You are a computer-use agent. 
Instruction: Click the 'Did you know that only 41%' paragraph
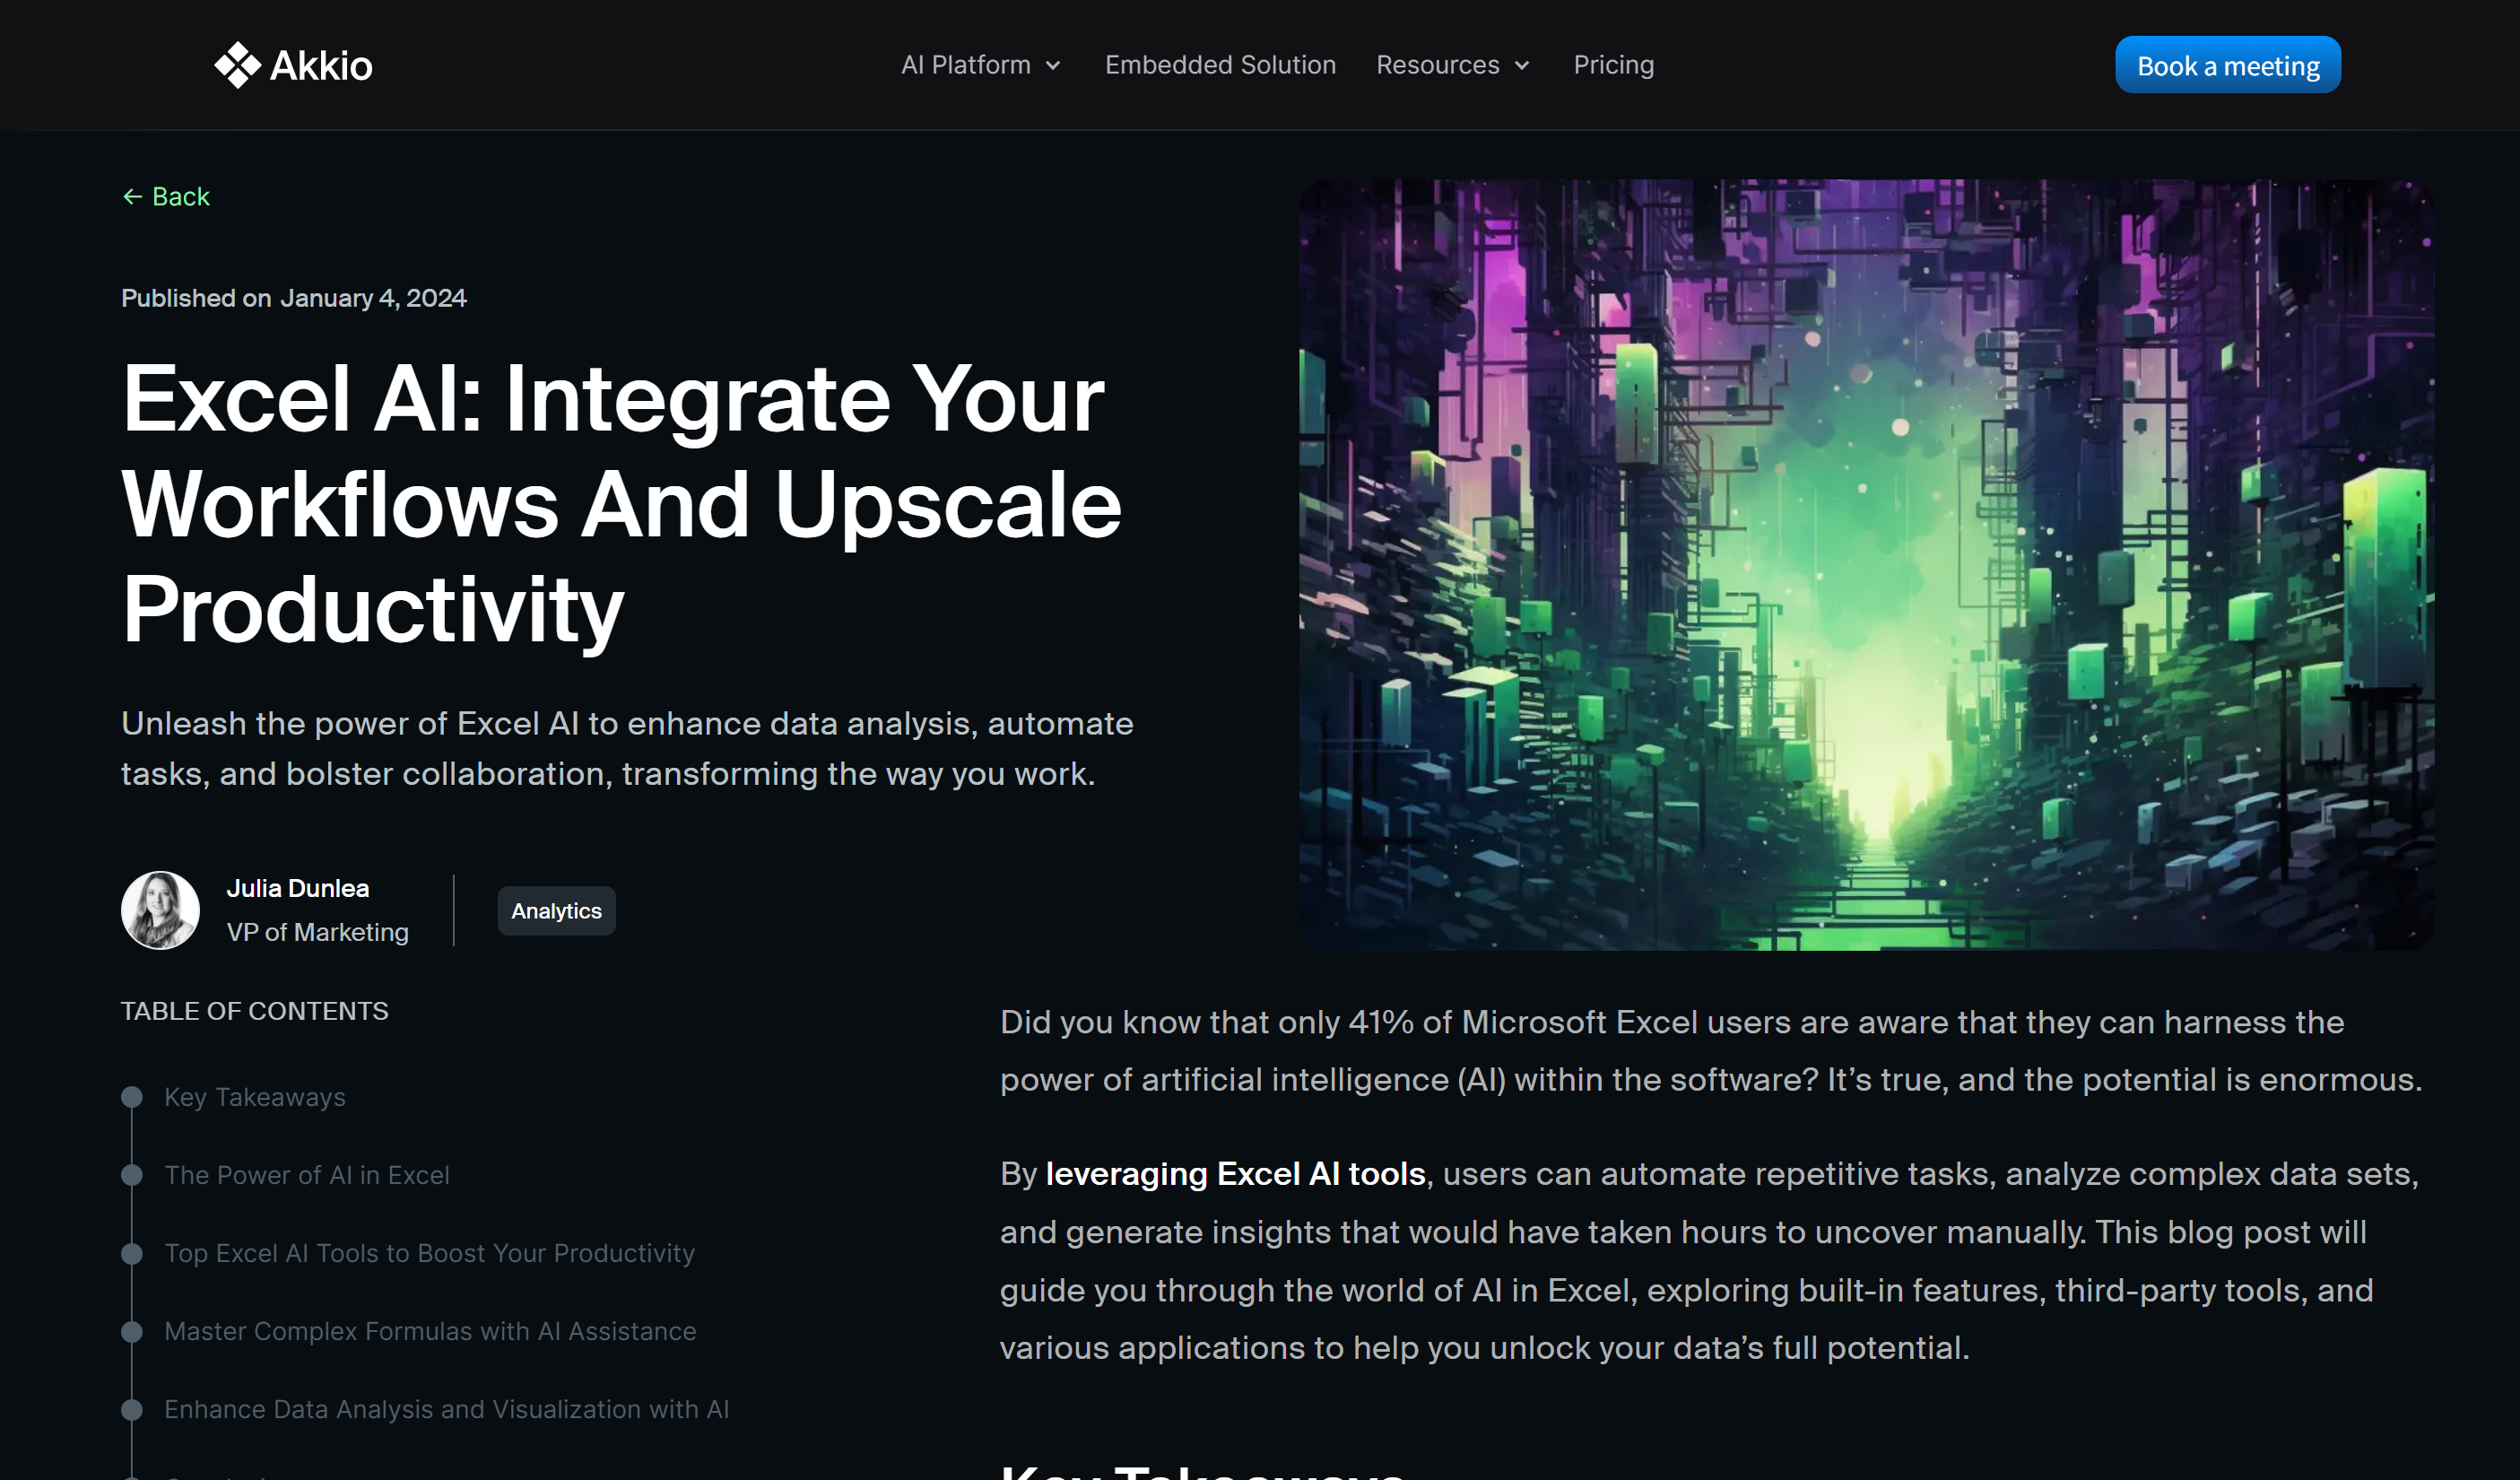click(1711, 1050)
